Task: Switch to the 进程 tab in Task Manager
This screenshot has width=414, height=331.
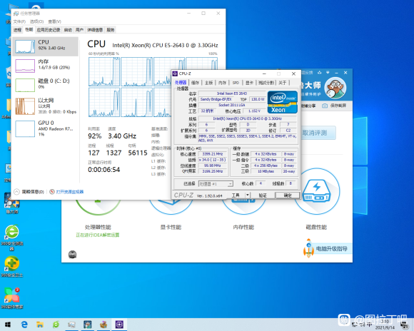Action: coord(17,30)
